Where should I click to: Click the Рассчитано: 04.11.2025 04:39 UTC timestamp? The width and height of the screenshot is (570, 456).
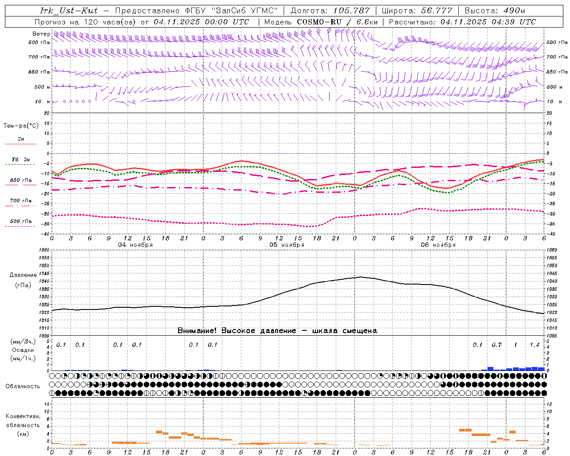[462, 22]
